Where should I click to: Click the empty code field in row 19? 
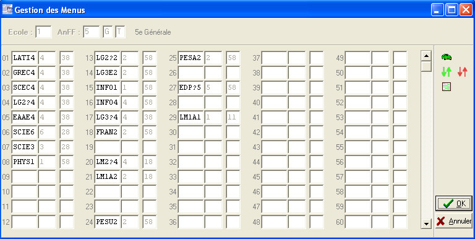coord(107,147)
